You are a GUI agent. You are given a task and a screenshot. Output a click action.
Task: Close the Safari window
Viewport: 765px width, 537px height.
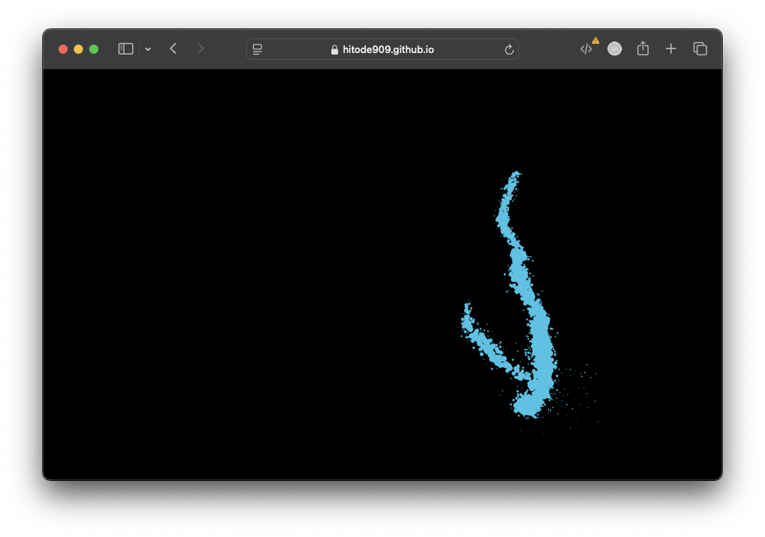[63, 49]
